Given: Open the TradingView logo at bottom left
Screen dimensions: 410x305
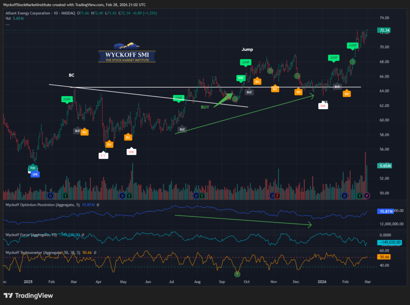Looking at the screenshot, I should [28, 296].
